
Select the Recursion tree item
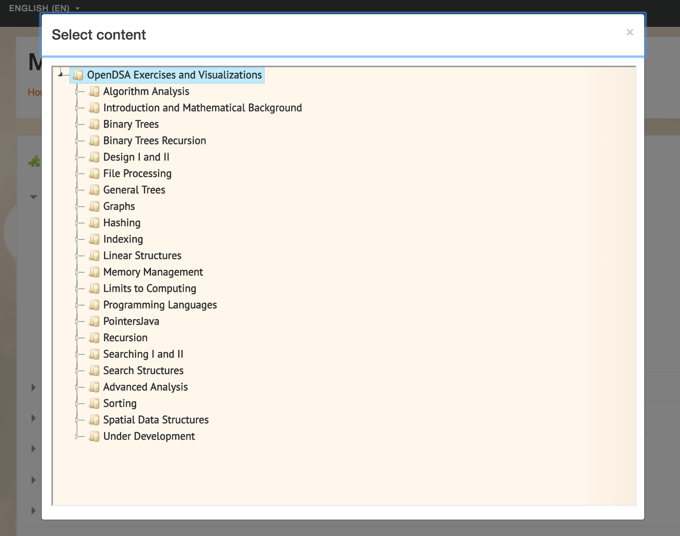(x=125, y=338)
